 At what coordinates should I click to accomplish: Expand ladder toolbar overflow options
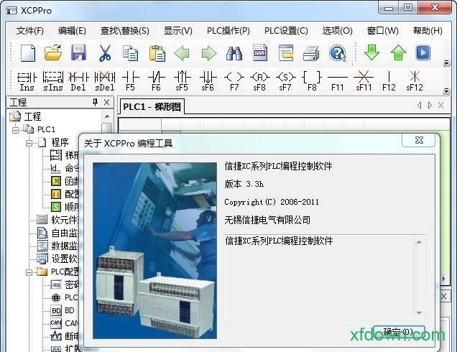tap(446, 91)
